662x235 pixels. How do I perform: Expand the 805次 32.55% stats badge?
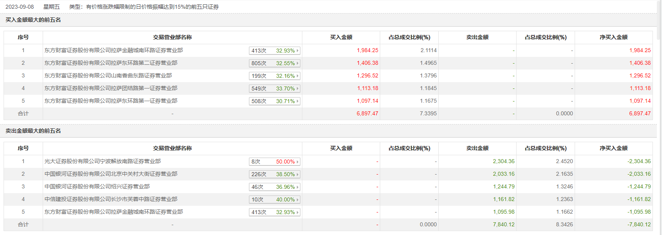[275, 63]
